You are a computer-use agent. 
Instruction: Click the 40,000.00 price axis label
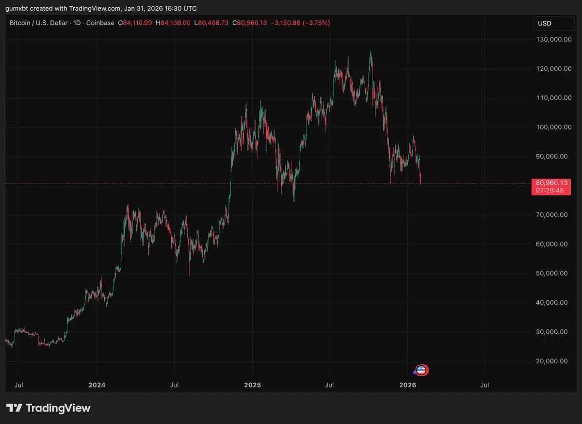pyautogui.click(x=552, y=303)
